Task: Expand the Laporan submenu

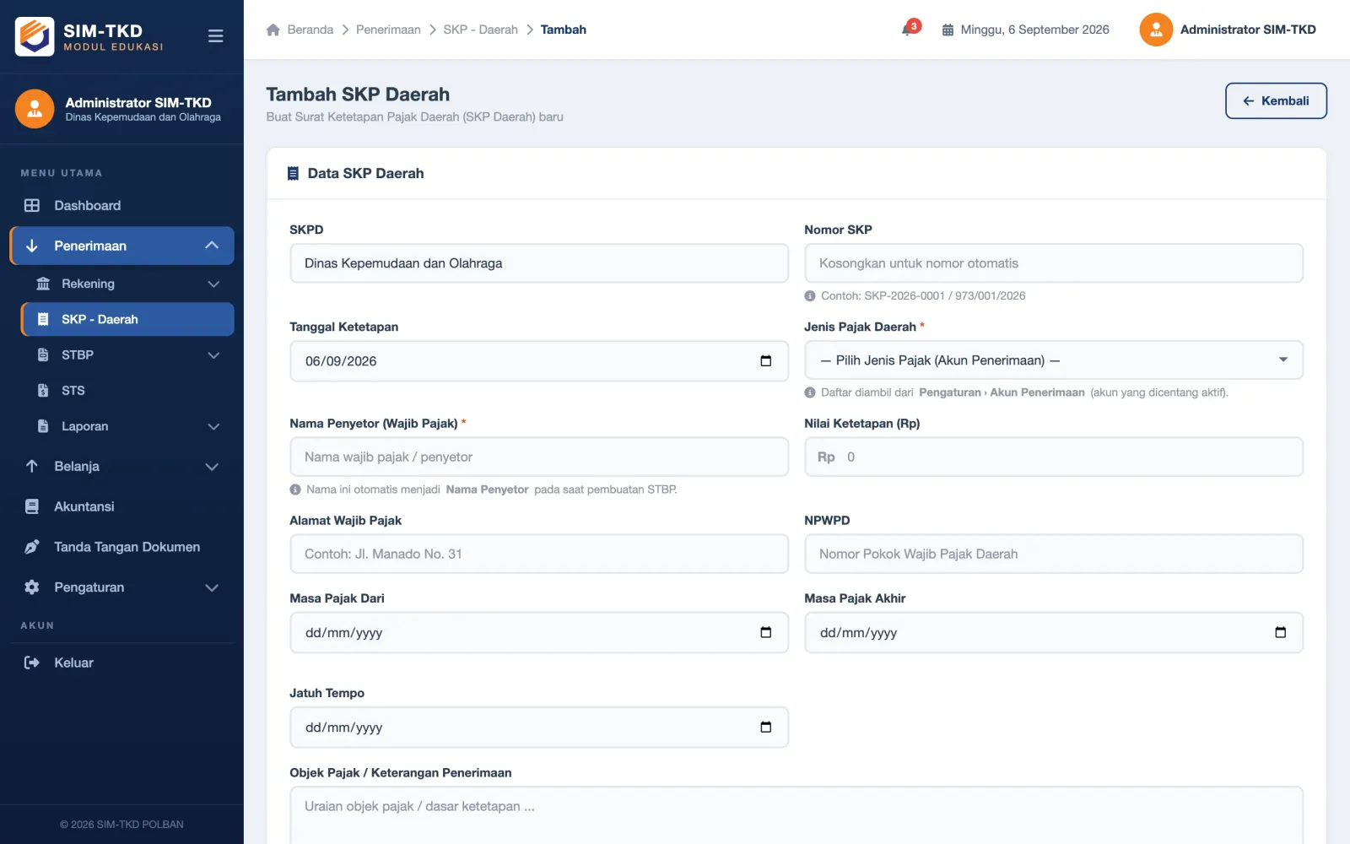Action: coord(127,426)
